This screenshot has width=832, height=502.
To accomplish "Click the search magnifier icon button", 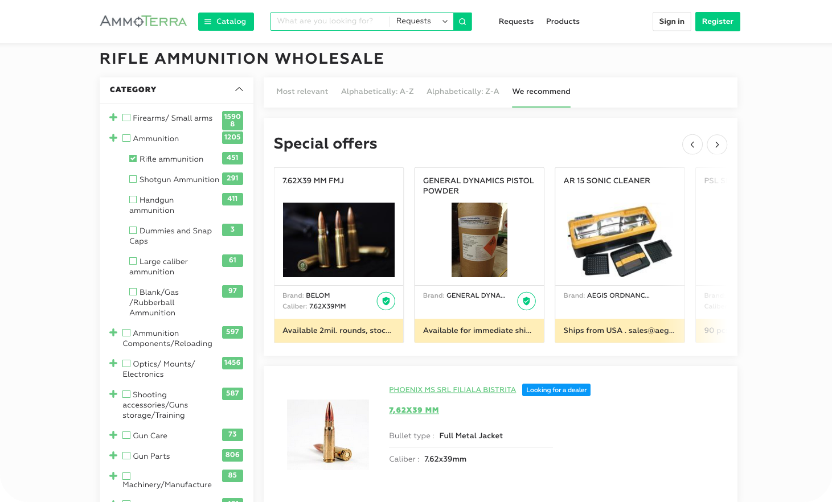I will point(462,22).
